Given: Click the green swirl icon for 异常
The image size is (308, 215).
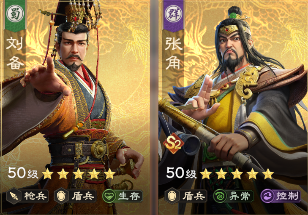Looking at the screenshot, I should pyautogui.click(x=220, y=196).
